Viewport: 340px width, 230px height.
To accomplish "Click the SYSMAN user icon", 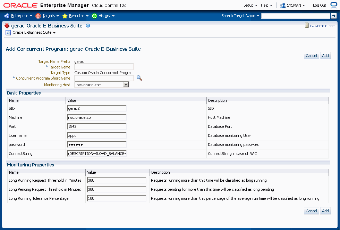I will point(282,6).
